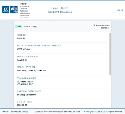Open Fraudulent deliverables page
The height and width of the screenshot is (114, 125).
pyautogui.click(x=60, y=12)
